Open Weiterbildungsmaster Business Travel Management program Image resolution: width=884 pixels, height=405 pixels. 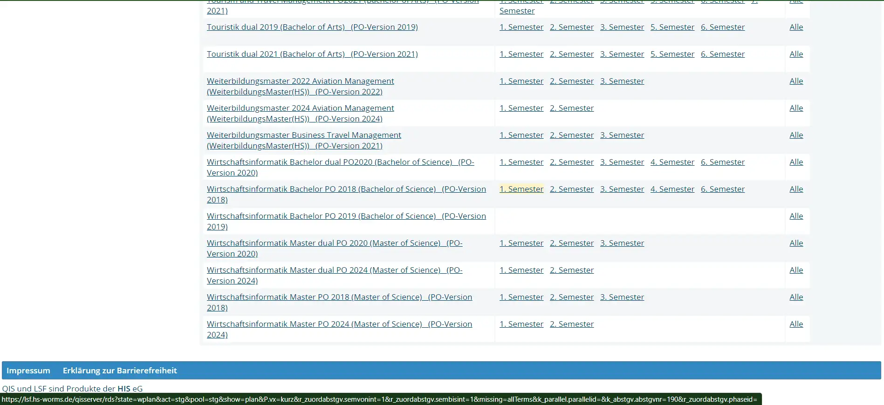303,135
